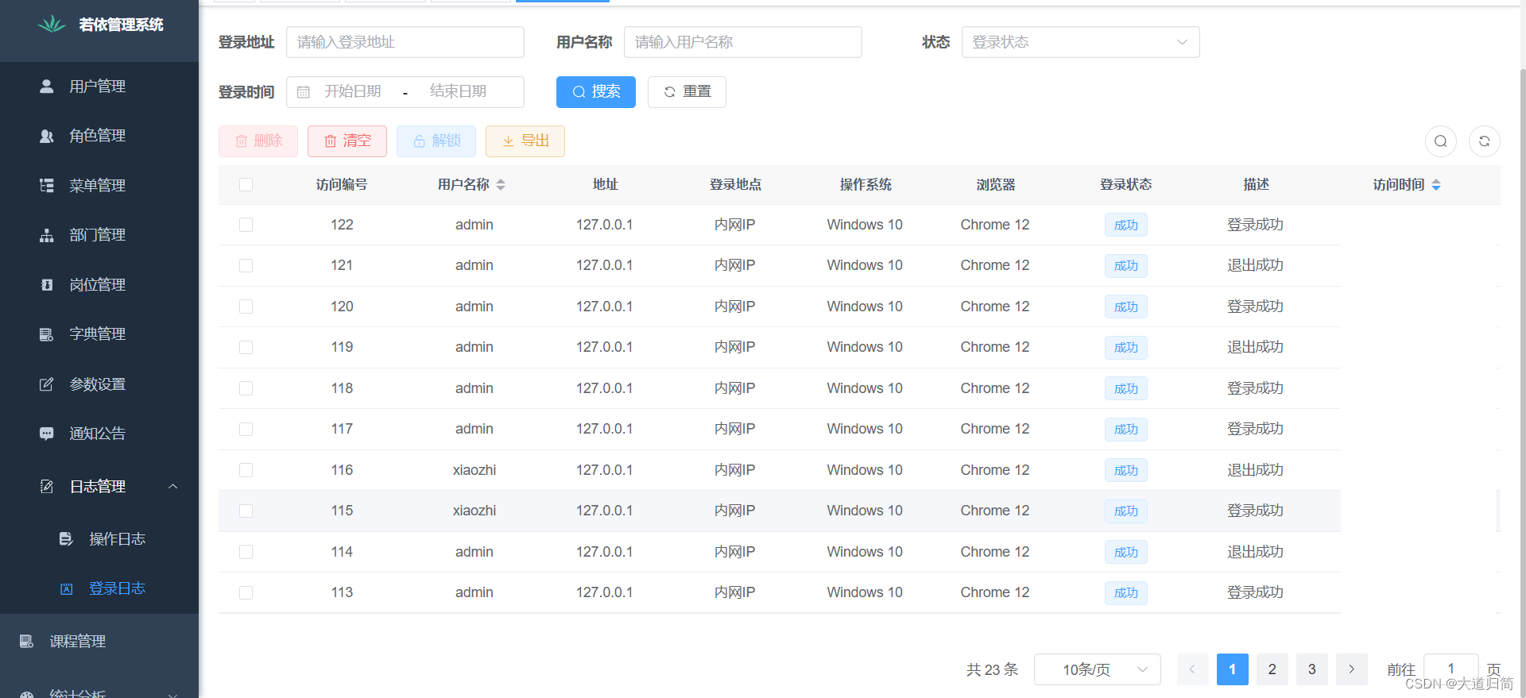
Task: Check the row with 访问编号 115
Action: tap(246, 511)
